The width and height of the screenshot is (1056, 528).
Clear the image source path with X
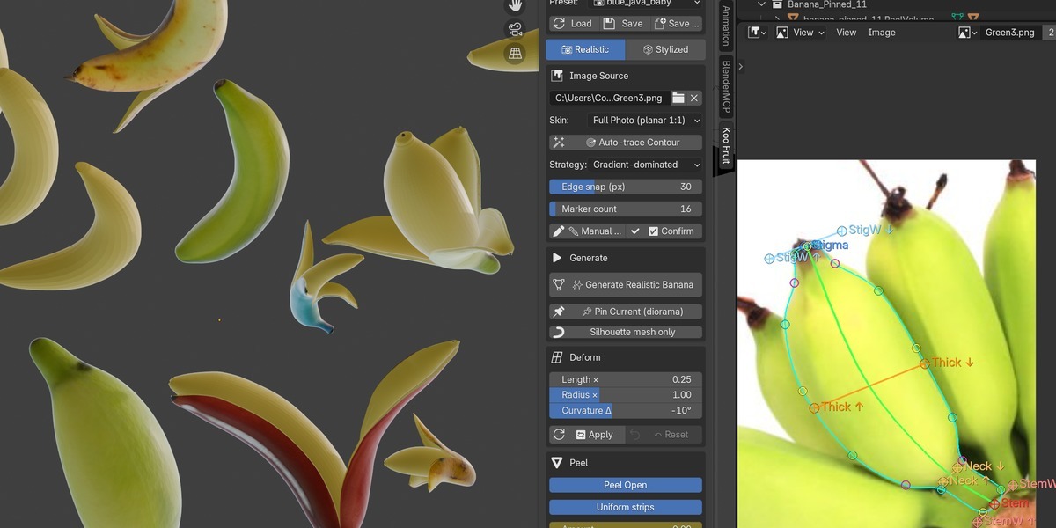click(x=694, y=98)
